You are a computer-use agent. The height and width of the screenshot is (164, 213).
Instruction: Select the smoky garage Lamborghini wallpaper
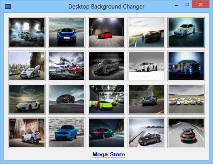(x=27, y=33)
